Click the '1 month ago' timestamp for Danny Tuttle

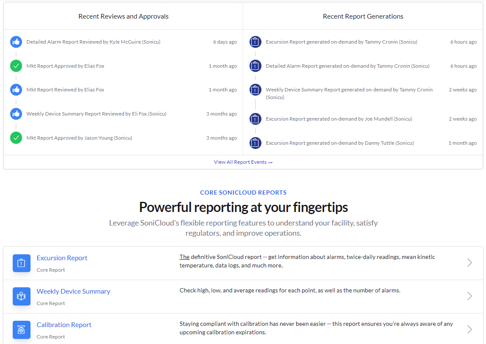pyautogui.click(x=462, y=143)
